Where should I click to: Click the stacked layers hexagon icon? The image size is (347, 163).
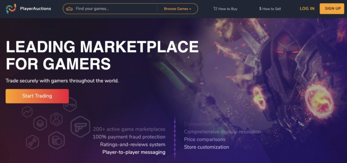(40, 124)
